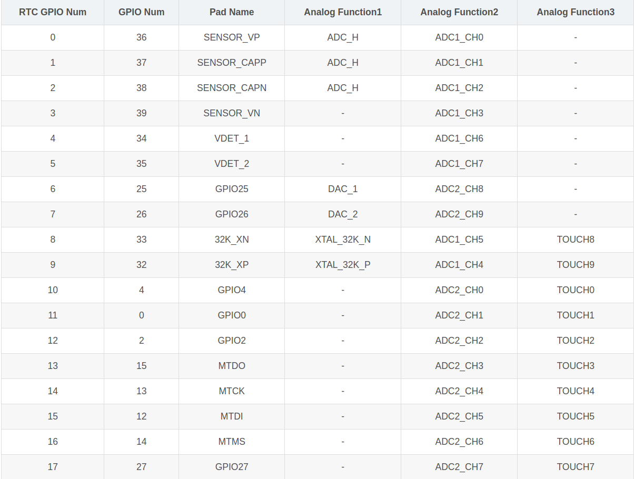Select GPIO number 36 cell
634x479 pixels.
(x=141, y=37)
